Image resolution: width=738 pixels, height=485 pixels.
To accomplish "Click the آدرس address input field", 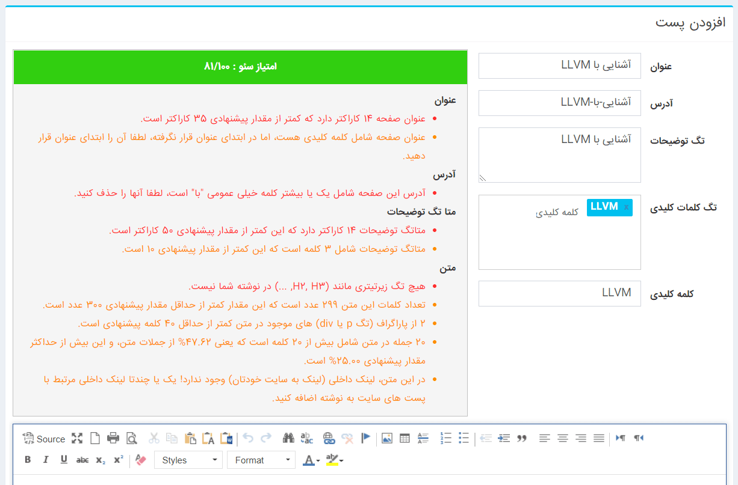I will coord(560,103).
